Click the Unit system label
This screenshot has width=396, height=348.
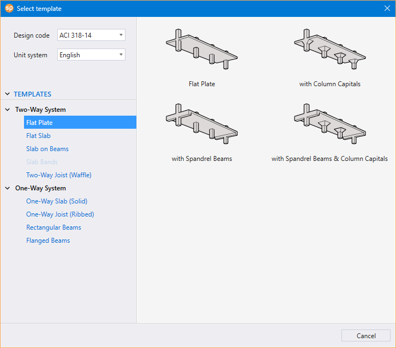click(x=31, y=55)
